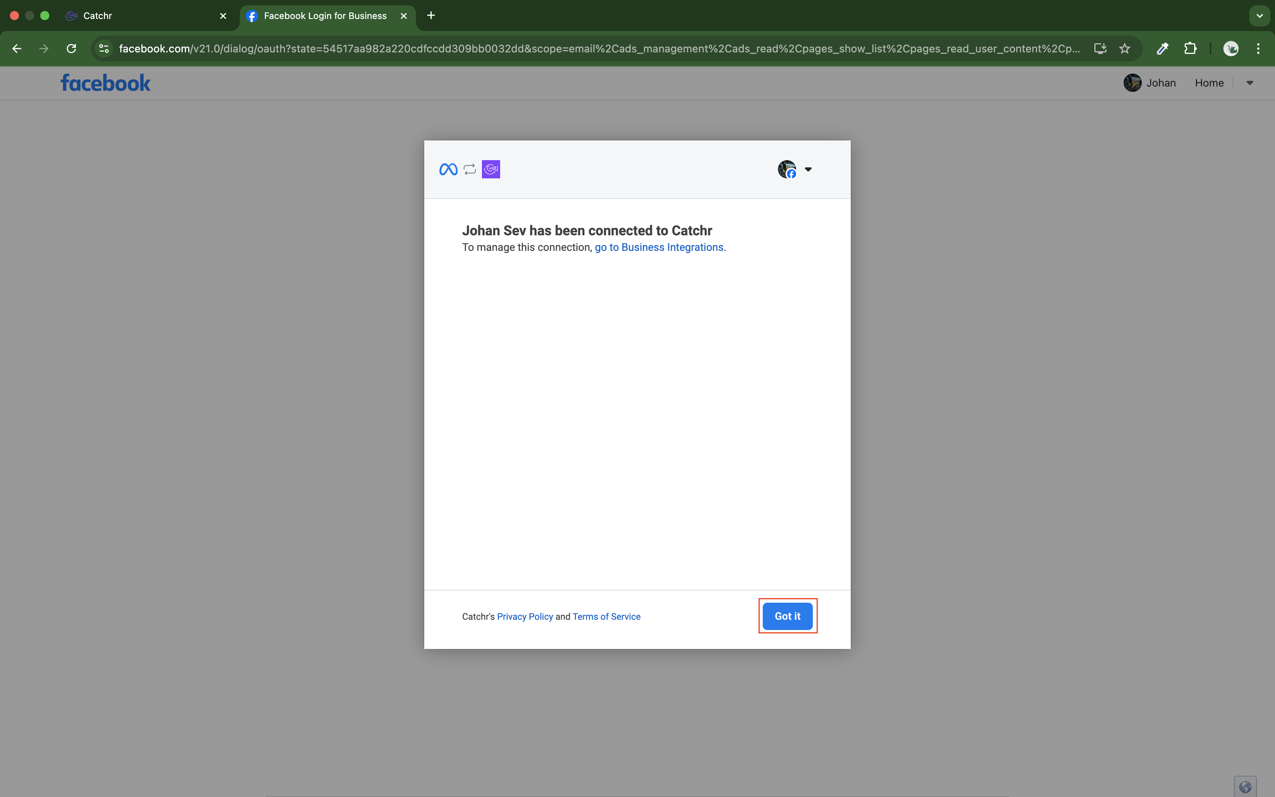Open the Terms of Service link

pyautogui.click(x=606, y=616)
